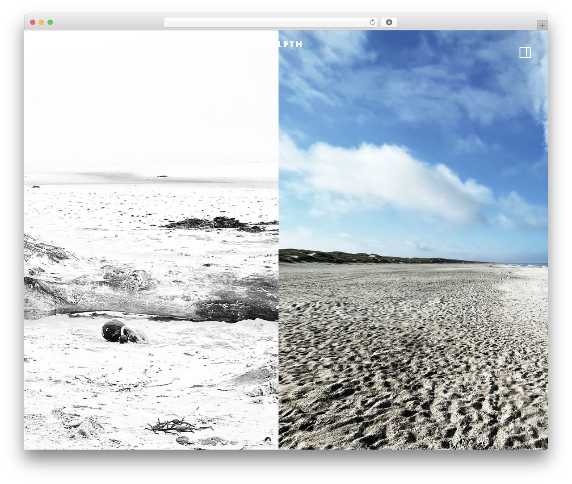Click the reload icon in address bar

tap(372, 22)
